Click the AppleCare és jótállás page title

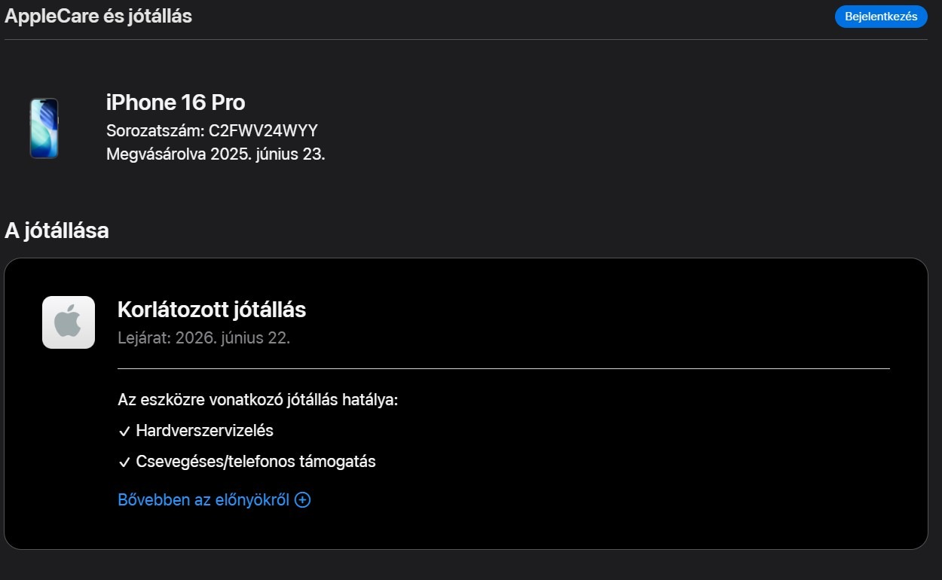pyautogui.click(x=98, y=16)
